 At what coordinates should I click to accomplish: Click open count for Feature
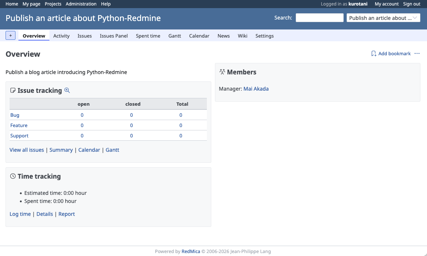click(82, 125)
